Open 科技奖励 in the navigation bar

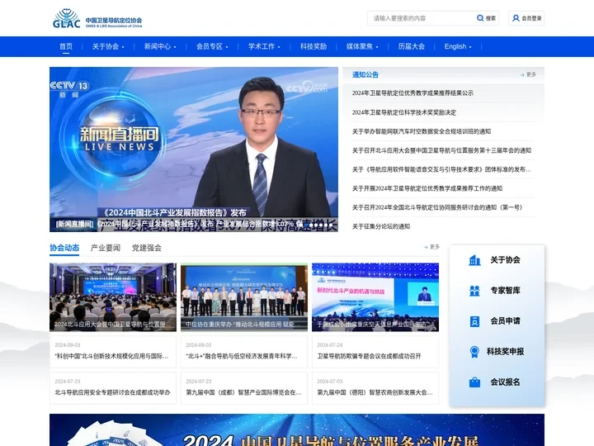[x=313, y=46]
